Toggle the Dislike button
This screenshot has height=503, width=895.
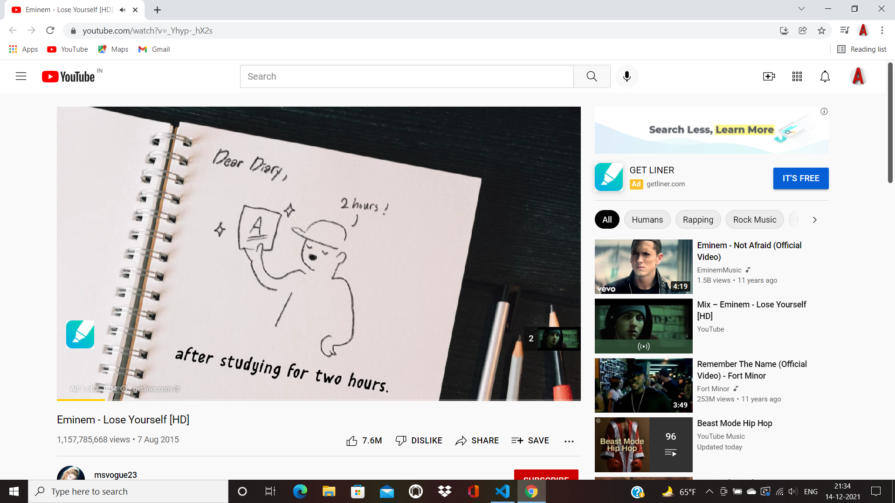click(419, 441)
